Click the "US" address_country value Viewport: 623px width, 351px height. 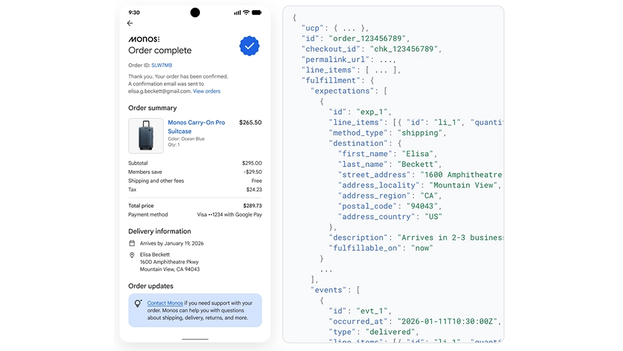coord(433,216)
